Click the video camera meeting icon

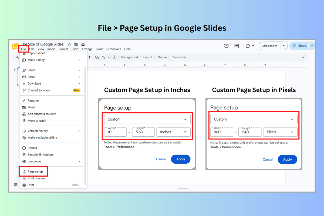point(248,46)
